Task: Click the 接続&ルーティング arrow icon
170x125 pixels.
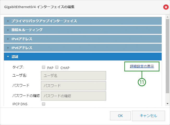Action: [8, 30]
